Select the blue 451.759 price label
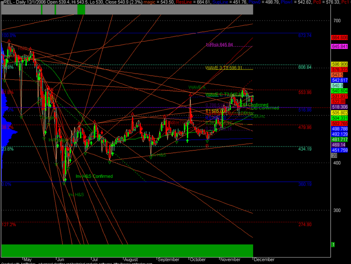The image size is (351, 264). pos(340,150)
